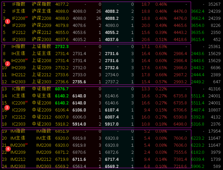Click the 0.51% change cell
Viewport: 223px width, 170px height.
[x=161, y=39]
